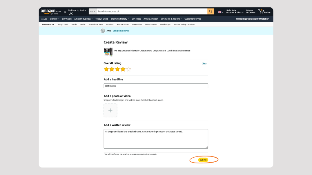Image resolution: width=312 pixels, height=175 pixels.
Task: Select the fifth star rating
Action: click(128, 69)
